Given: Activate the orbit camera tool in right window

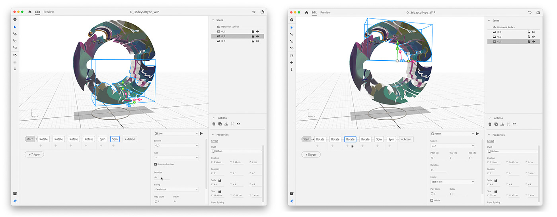Looking at the screenshot, I should tap(292, 56).
